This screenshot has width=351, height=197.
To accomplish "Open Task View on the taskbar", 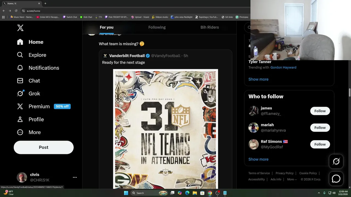I will [x=172, y=193].
